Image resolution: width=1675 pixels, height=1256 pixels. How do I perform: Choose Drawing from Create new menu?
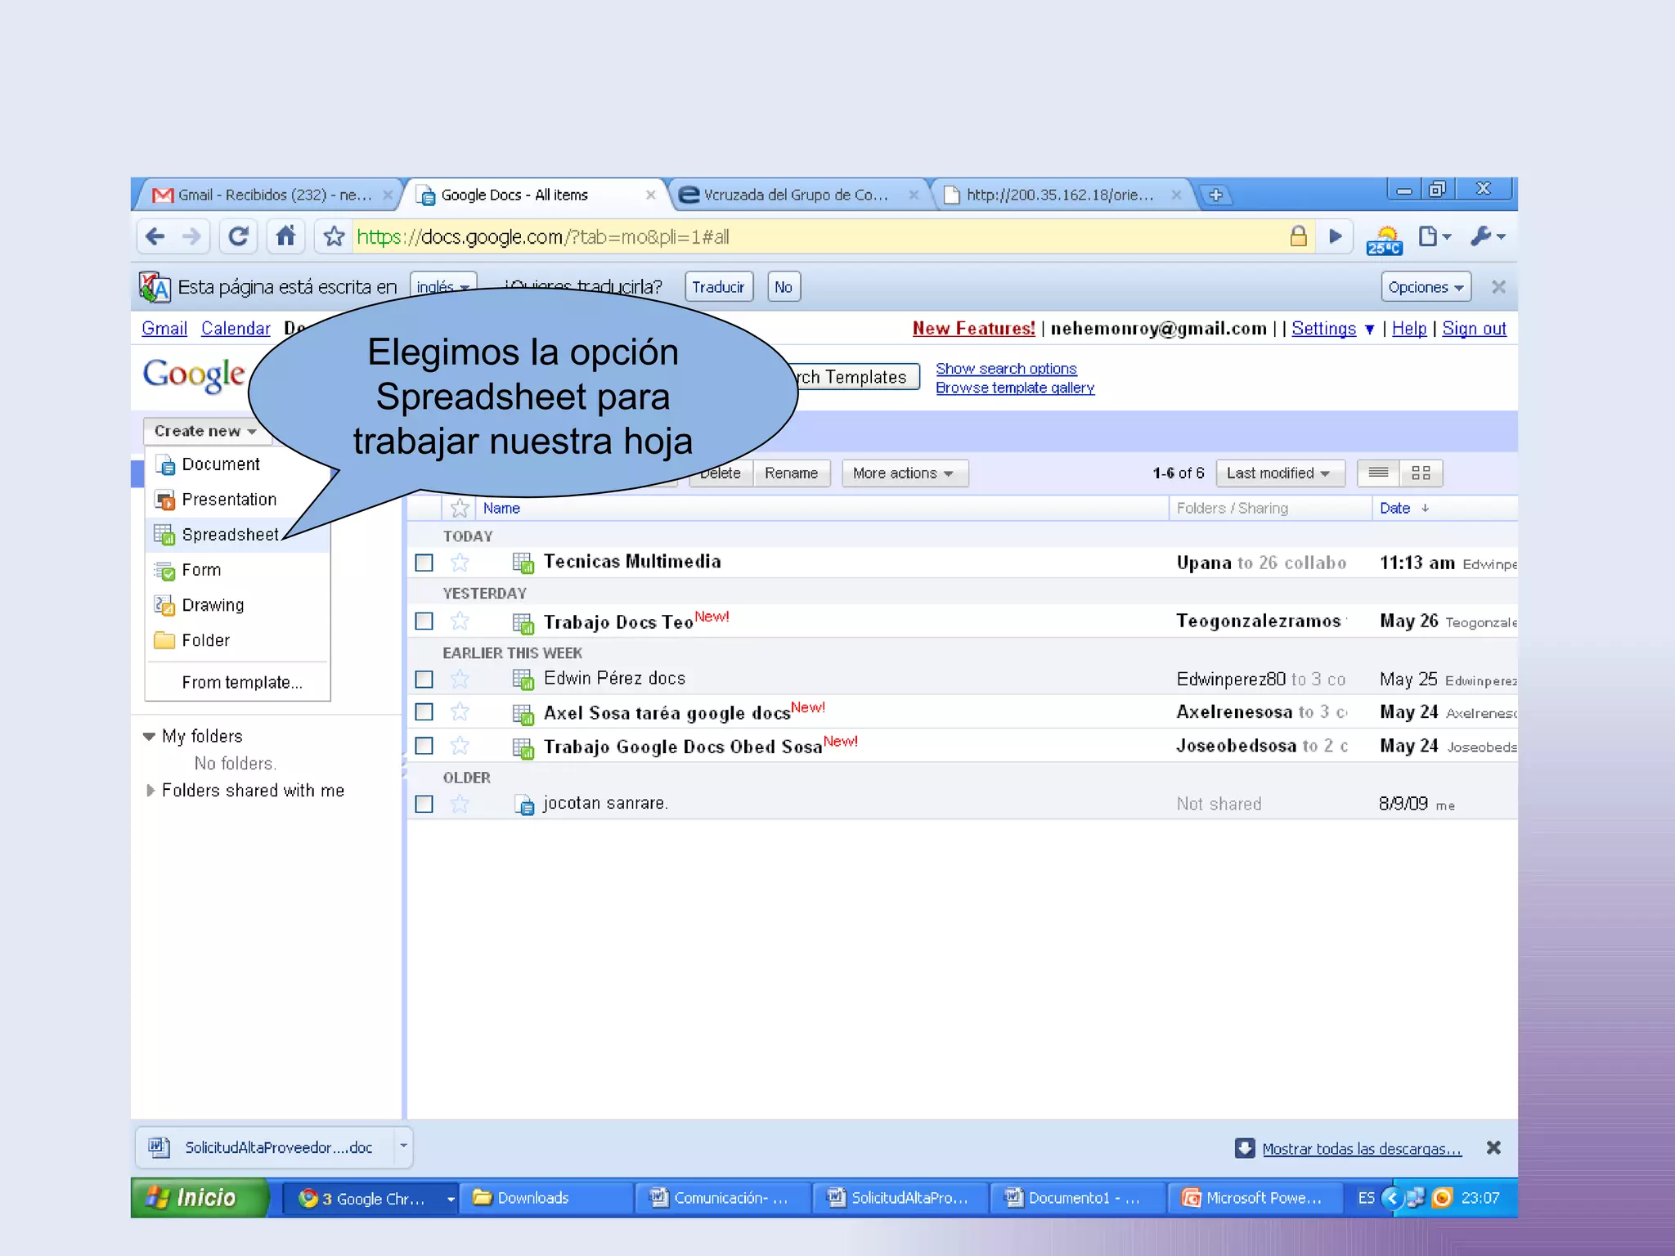pos(237,605)
